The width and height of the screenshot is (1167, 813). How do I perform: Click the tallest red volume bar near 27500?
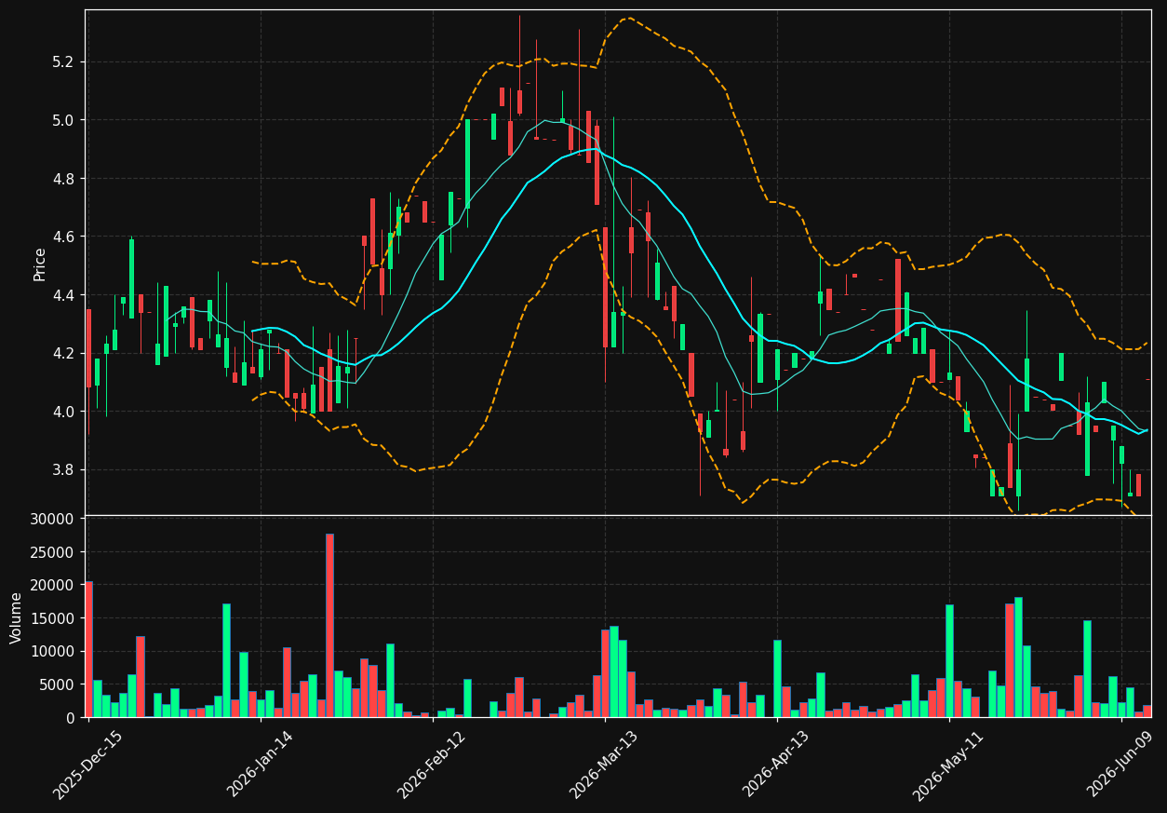click(x=329, y=625)
